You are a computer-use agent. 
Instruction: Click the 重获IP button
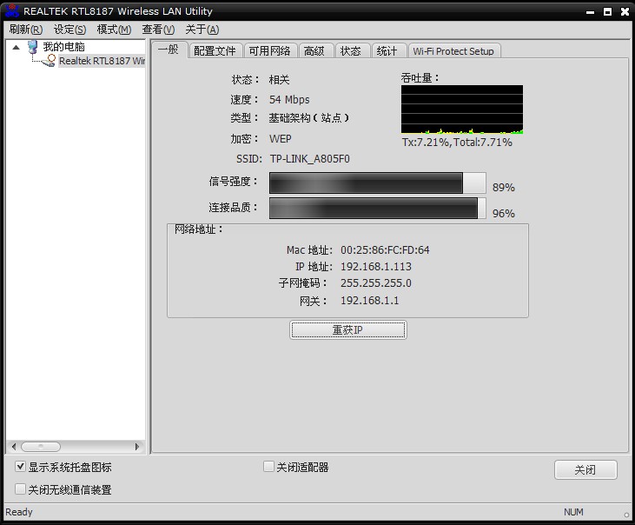click(x=347, y=330)
